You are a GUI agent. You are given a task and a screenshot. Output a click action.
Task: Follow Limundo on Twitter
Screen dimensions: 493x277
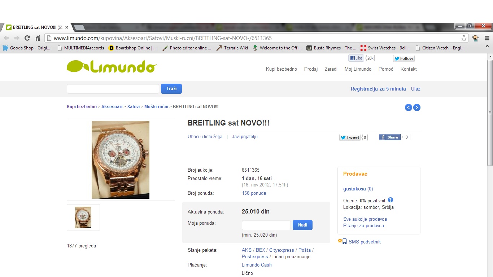coord(404,58)
